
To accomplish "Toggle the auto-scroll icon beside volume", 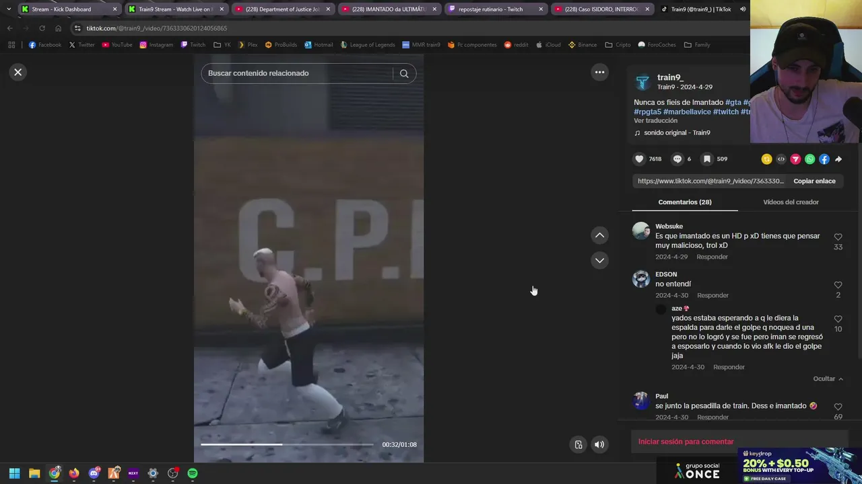I will click(x=578, y=444).
